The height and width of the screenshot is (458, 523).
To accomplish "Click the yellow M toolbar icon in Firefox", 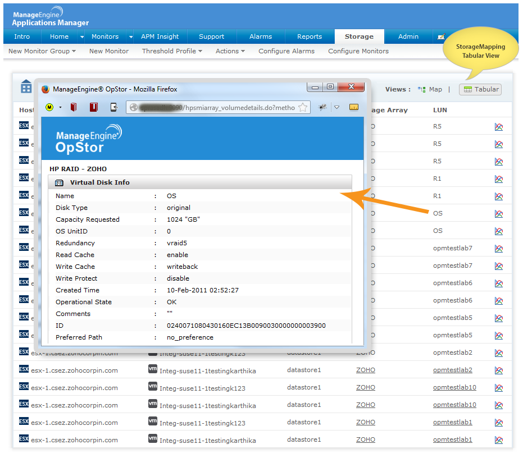I will [49, 107].
